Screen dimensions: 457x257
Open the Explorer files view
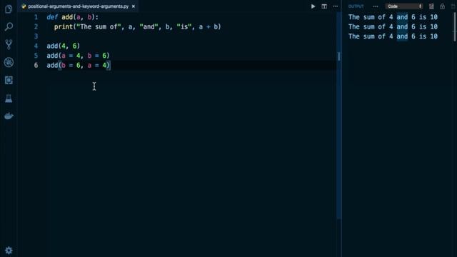(9, 9)
